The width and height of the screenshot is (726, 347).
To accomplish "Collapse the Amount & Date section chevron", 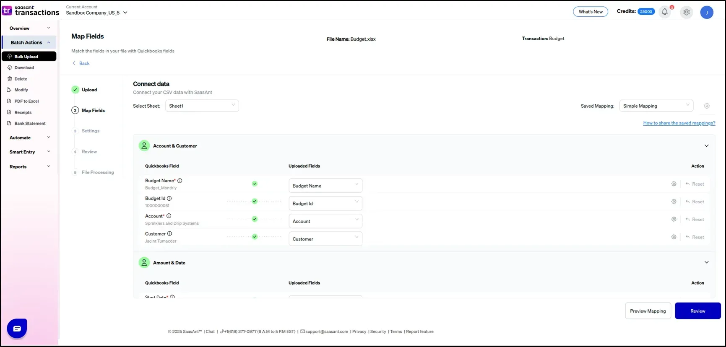I will click(706, 262).
